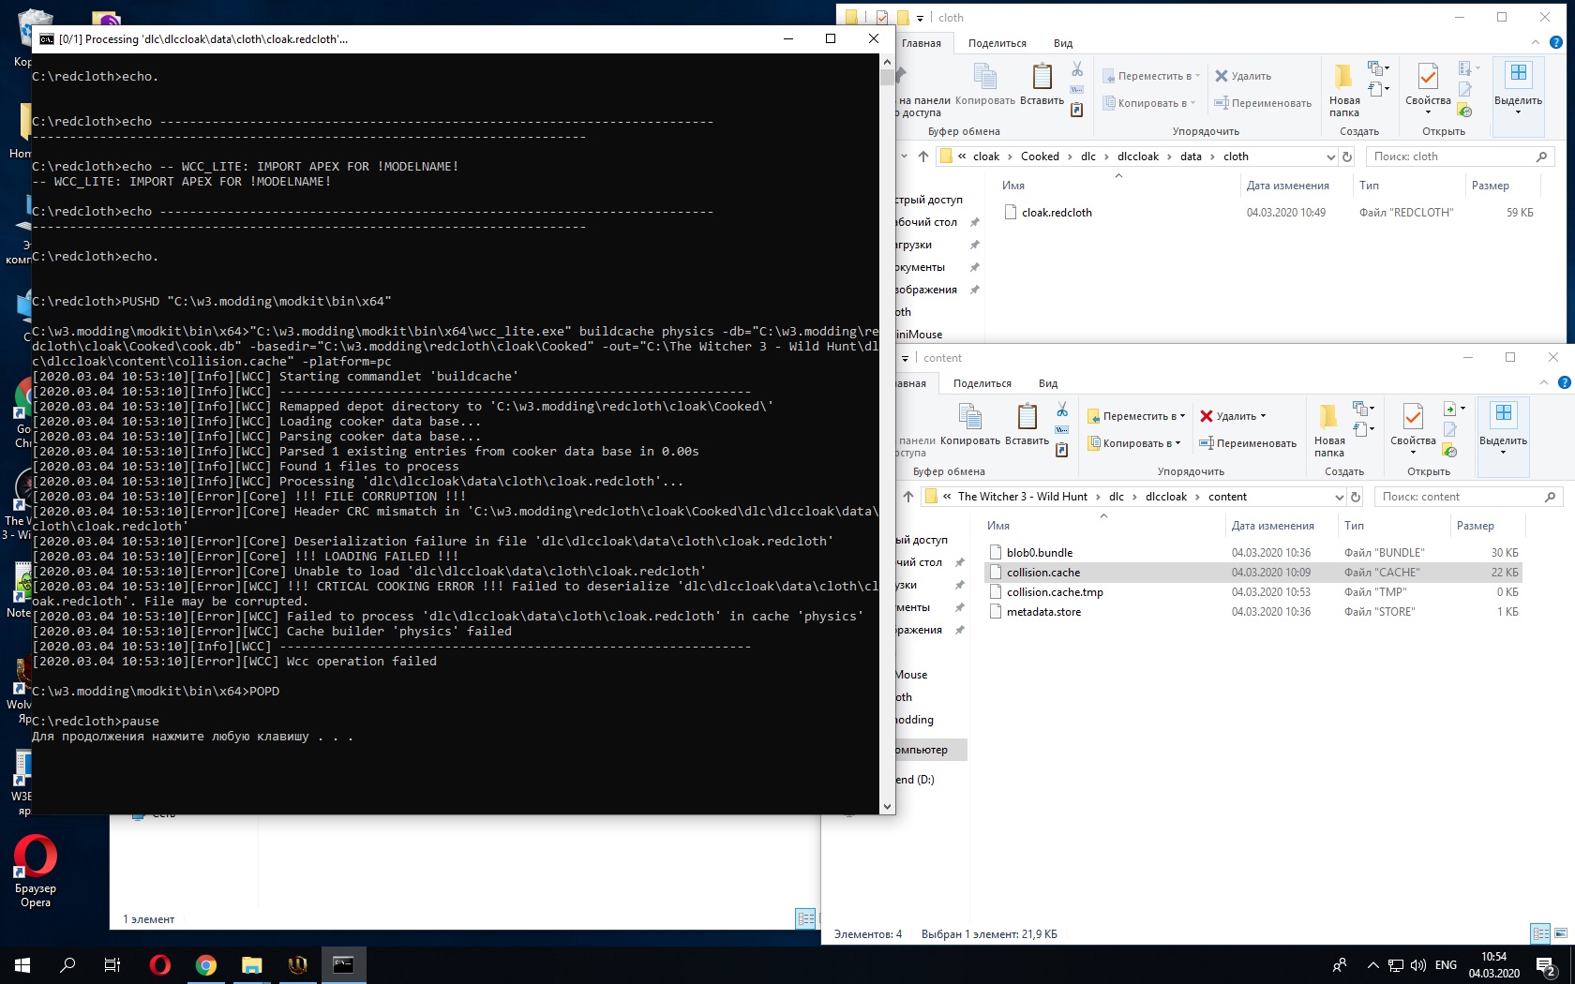This screenshot has width=1575, height=984.
Task: Click Удалить button in cloth window
Action: [x=1244, y=76]
